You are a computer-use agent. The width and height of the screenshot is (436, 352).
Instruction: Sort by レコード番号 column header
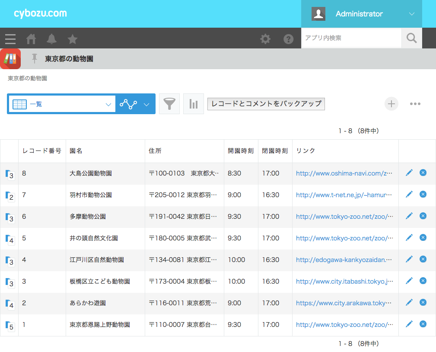42,151
